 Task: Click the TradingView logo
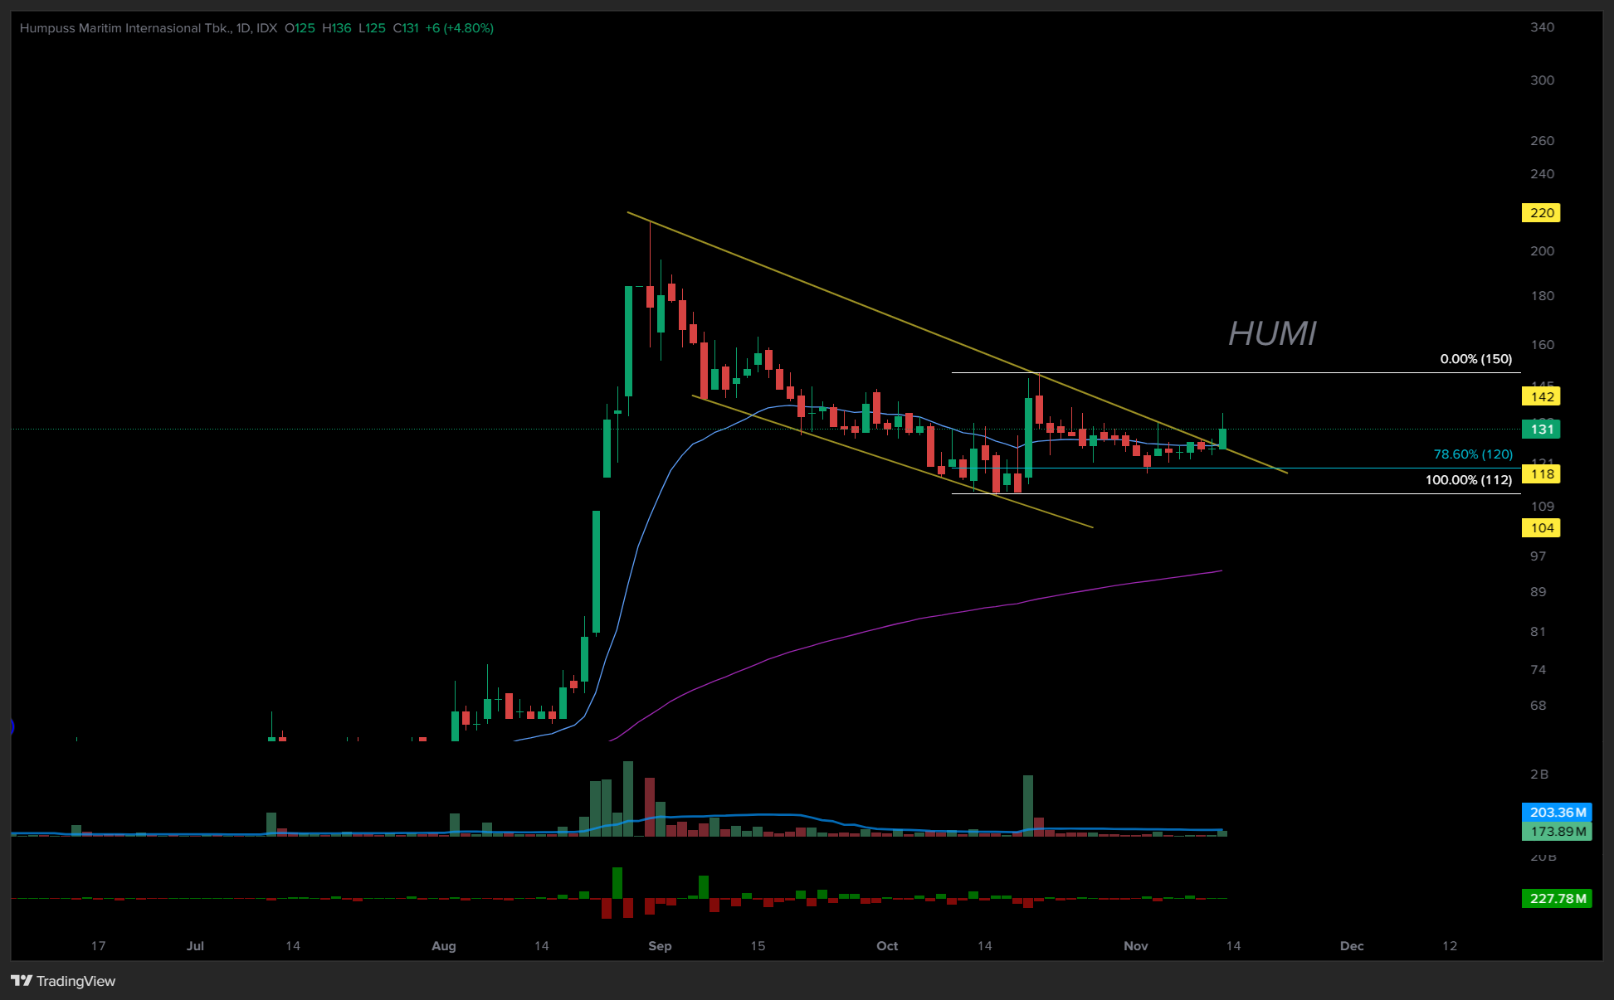coord(63,981)
